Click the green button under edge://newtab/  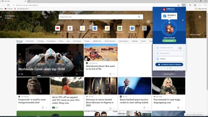(x=169, y=41)
